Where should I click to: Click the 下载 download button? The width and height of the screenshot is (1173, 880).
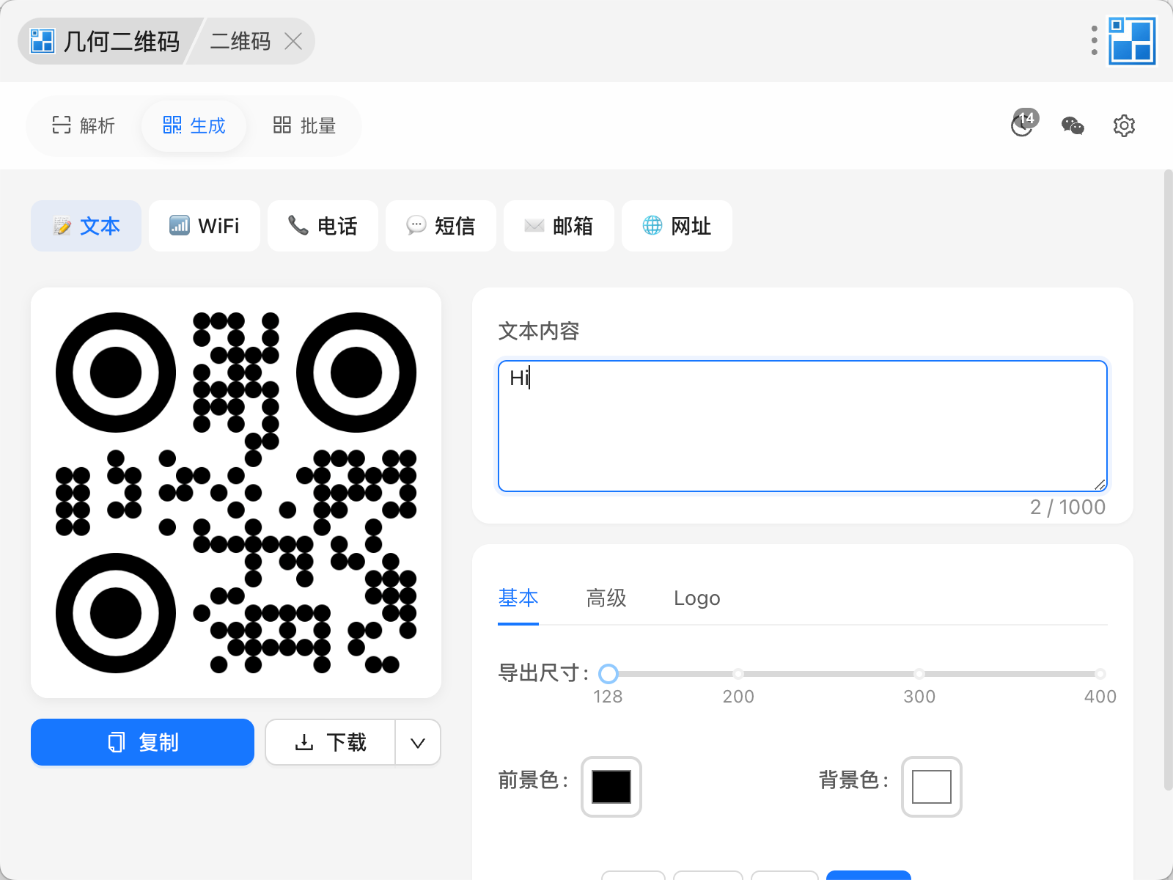(x=331, y=743)
